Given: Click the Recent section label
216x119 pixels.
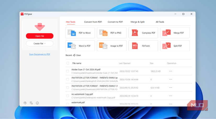Looking at the screenshot, I should [x=69, y=55].
